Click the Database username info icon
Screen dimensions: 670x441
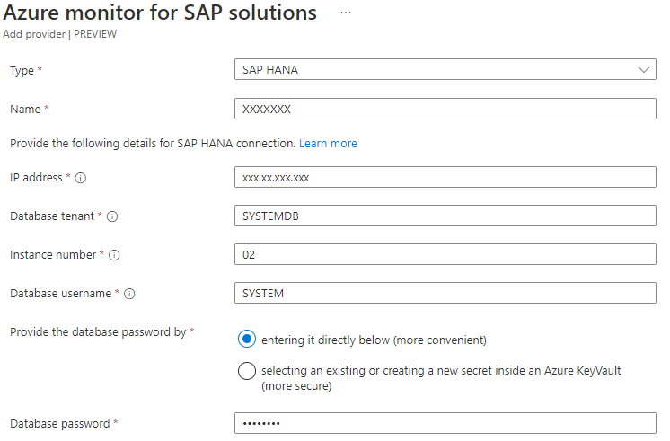coord(130,294)
